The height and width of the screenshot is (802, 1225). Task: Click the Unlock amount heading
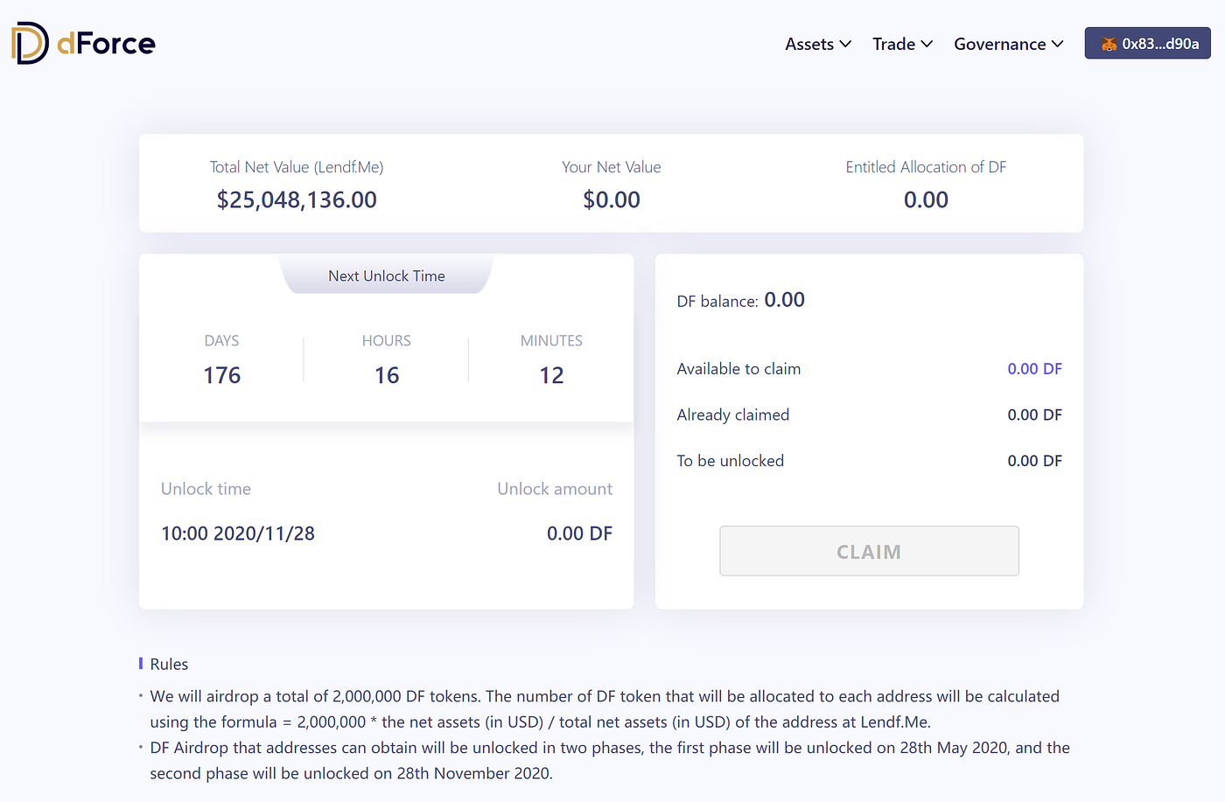coord(555,489)
